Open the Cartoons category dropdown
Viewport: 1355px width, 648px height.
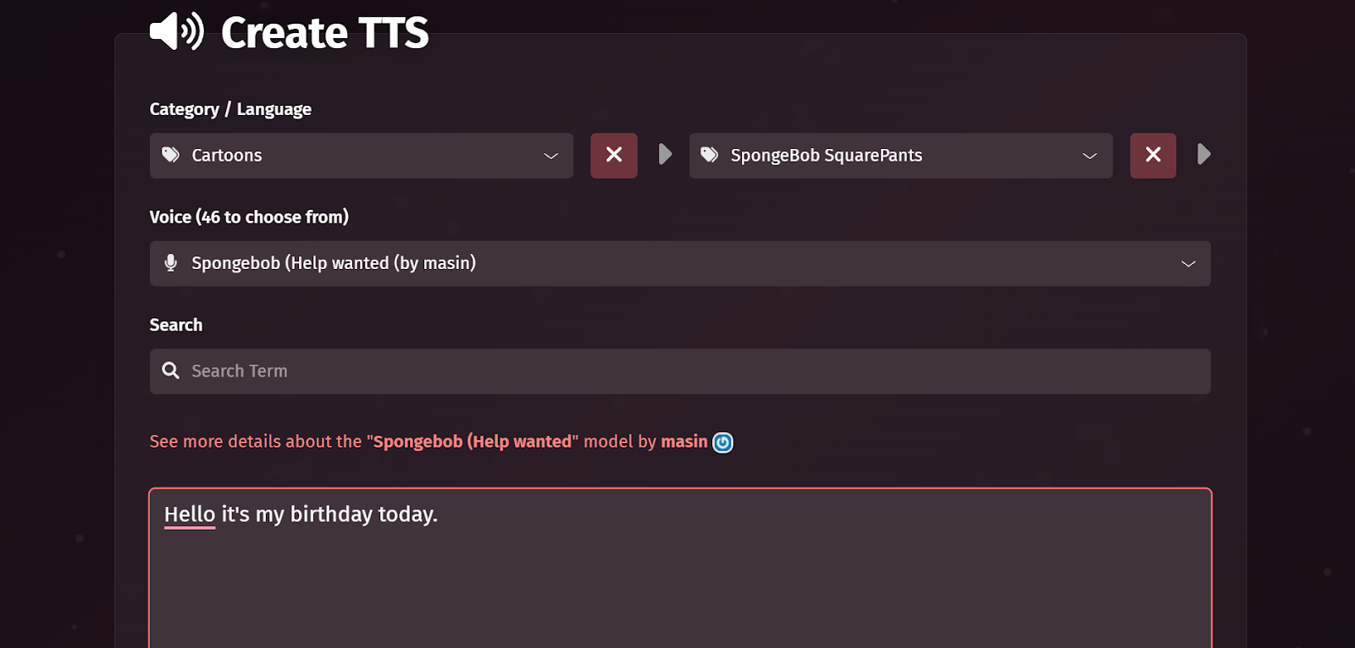click(x=362, y=156)
